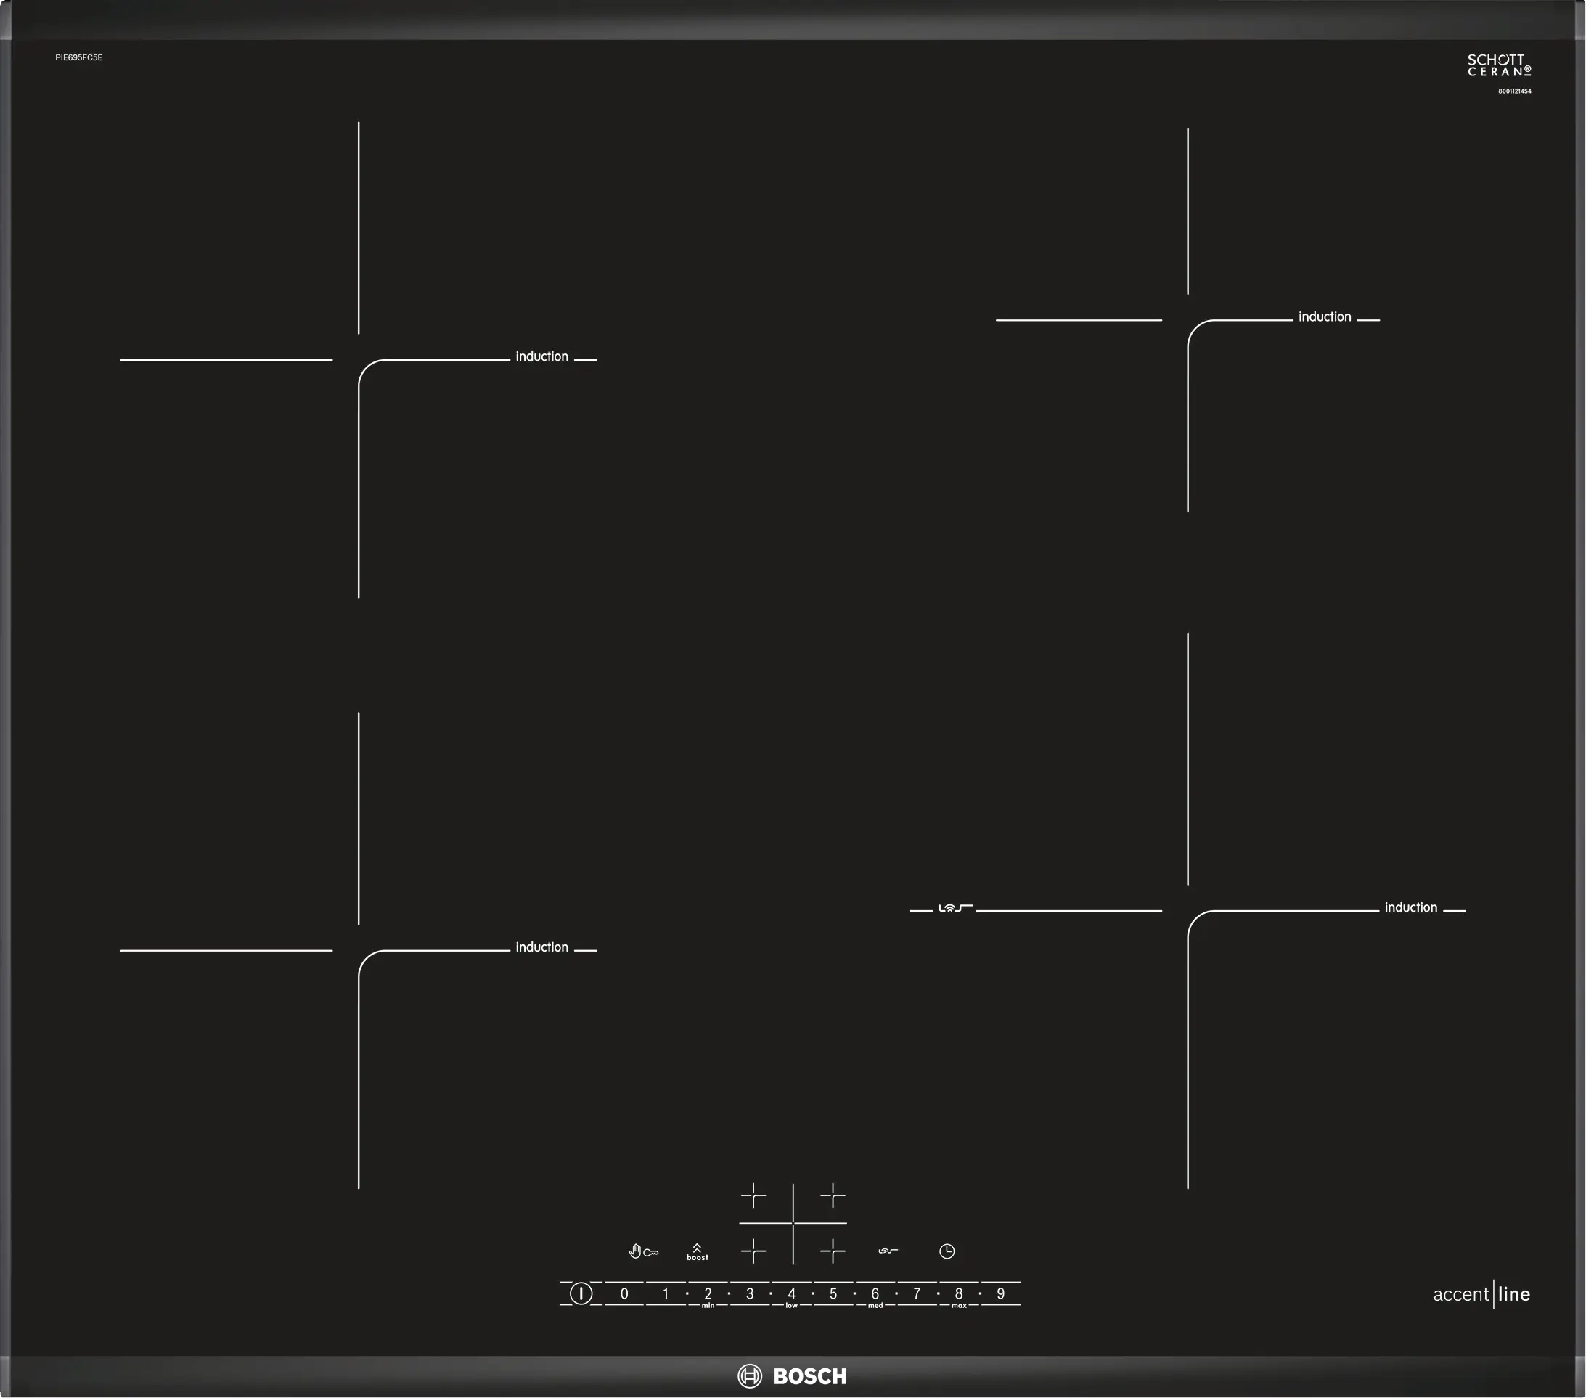Select the rear right cooking zone symbol

click(x=833, y=1196)
